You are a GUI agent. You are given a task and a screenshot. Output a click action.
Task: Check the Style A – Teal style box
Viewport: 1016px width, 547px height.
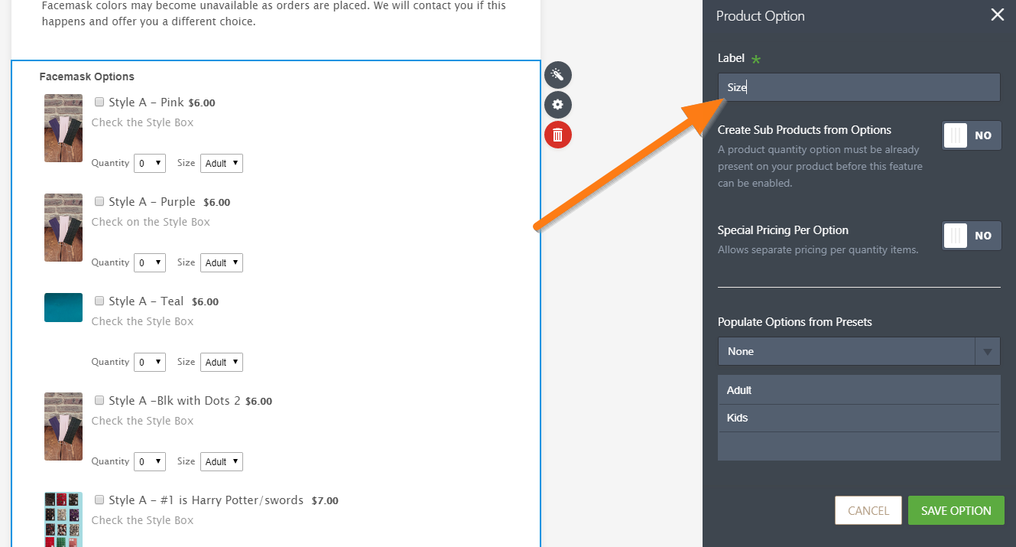pyautogui.click(x=99, y=301)
